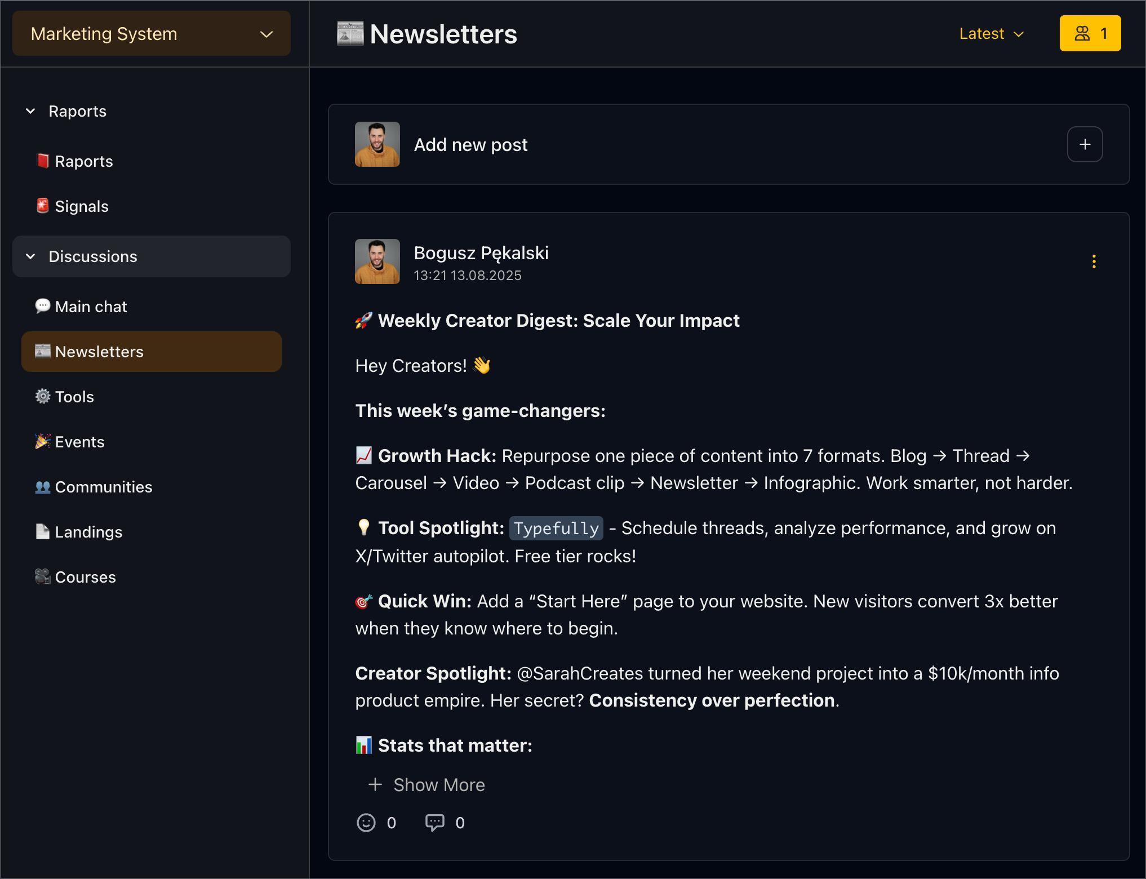Screen dimensions: 1146x879
Task: Click the post author's avatar photo
Action: click(x=377, y=261)
